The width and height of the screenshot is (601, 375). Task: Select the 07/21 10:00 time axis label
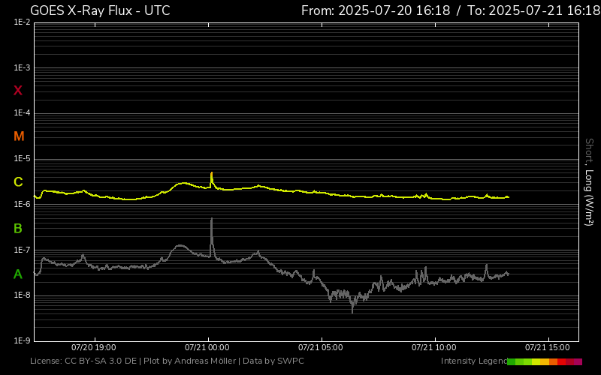[434, 348]
